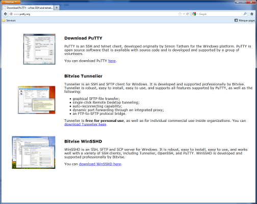Open the orange Firefox menu button
This screenshot has width=257, height=204.
tap(11, 2)
